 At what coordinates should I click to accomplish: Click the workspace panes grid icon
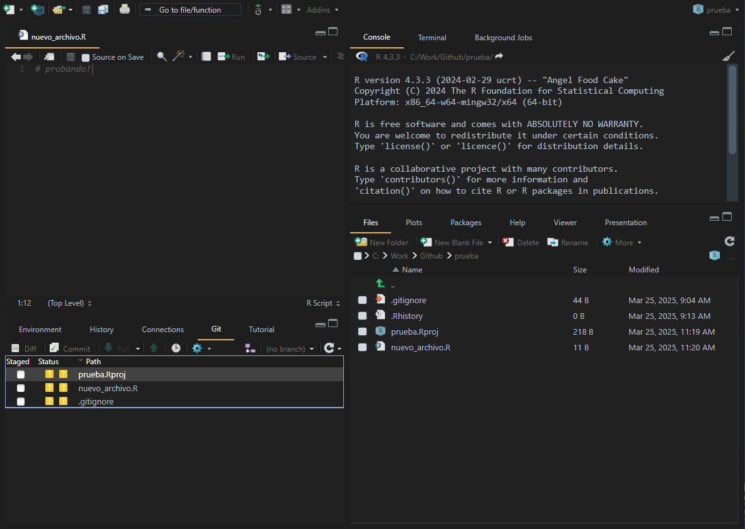coord(287,9)
